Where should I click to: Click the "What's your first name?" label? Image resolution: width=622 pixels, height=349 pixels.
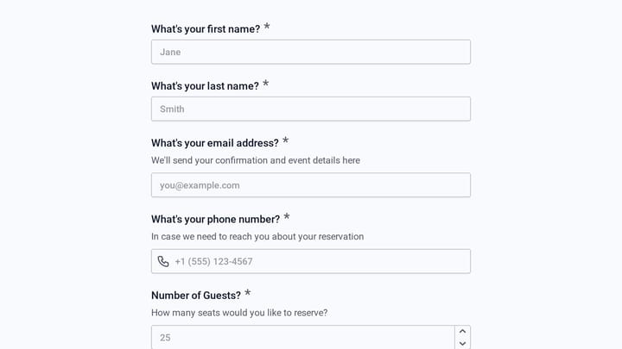coord(206,29)
